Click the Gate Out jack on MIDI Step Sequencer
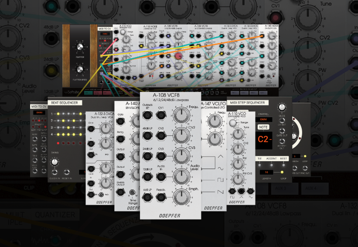 pos(282,131)
